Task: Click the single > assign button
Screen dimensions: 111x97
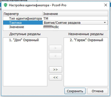Action: 55,48
